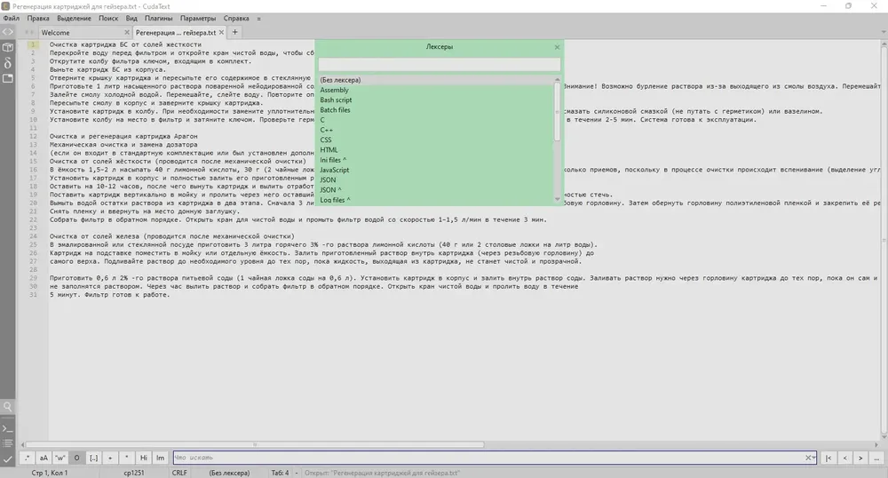Open the Справка menu
Viewport: 888px width, 478px height.
236,18
